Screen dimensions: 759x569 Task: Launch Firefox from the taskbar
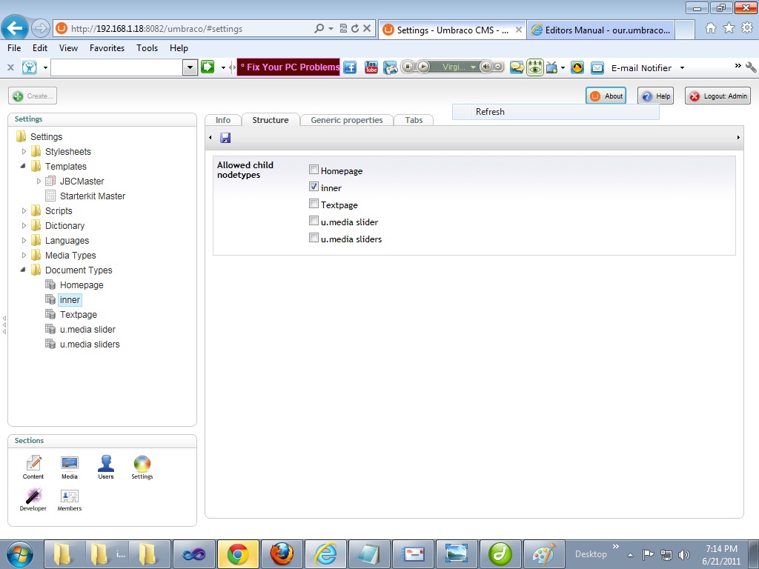[x=282, y=554]
